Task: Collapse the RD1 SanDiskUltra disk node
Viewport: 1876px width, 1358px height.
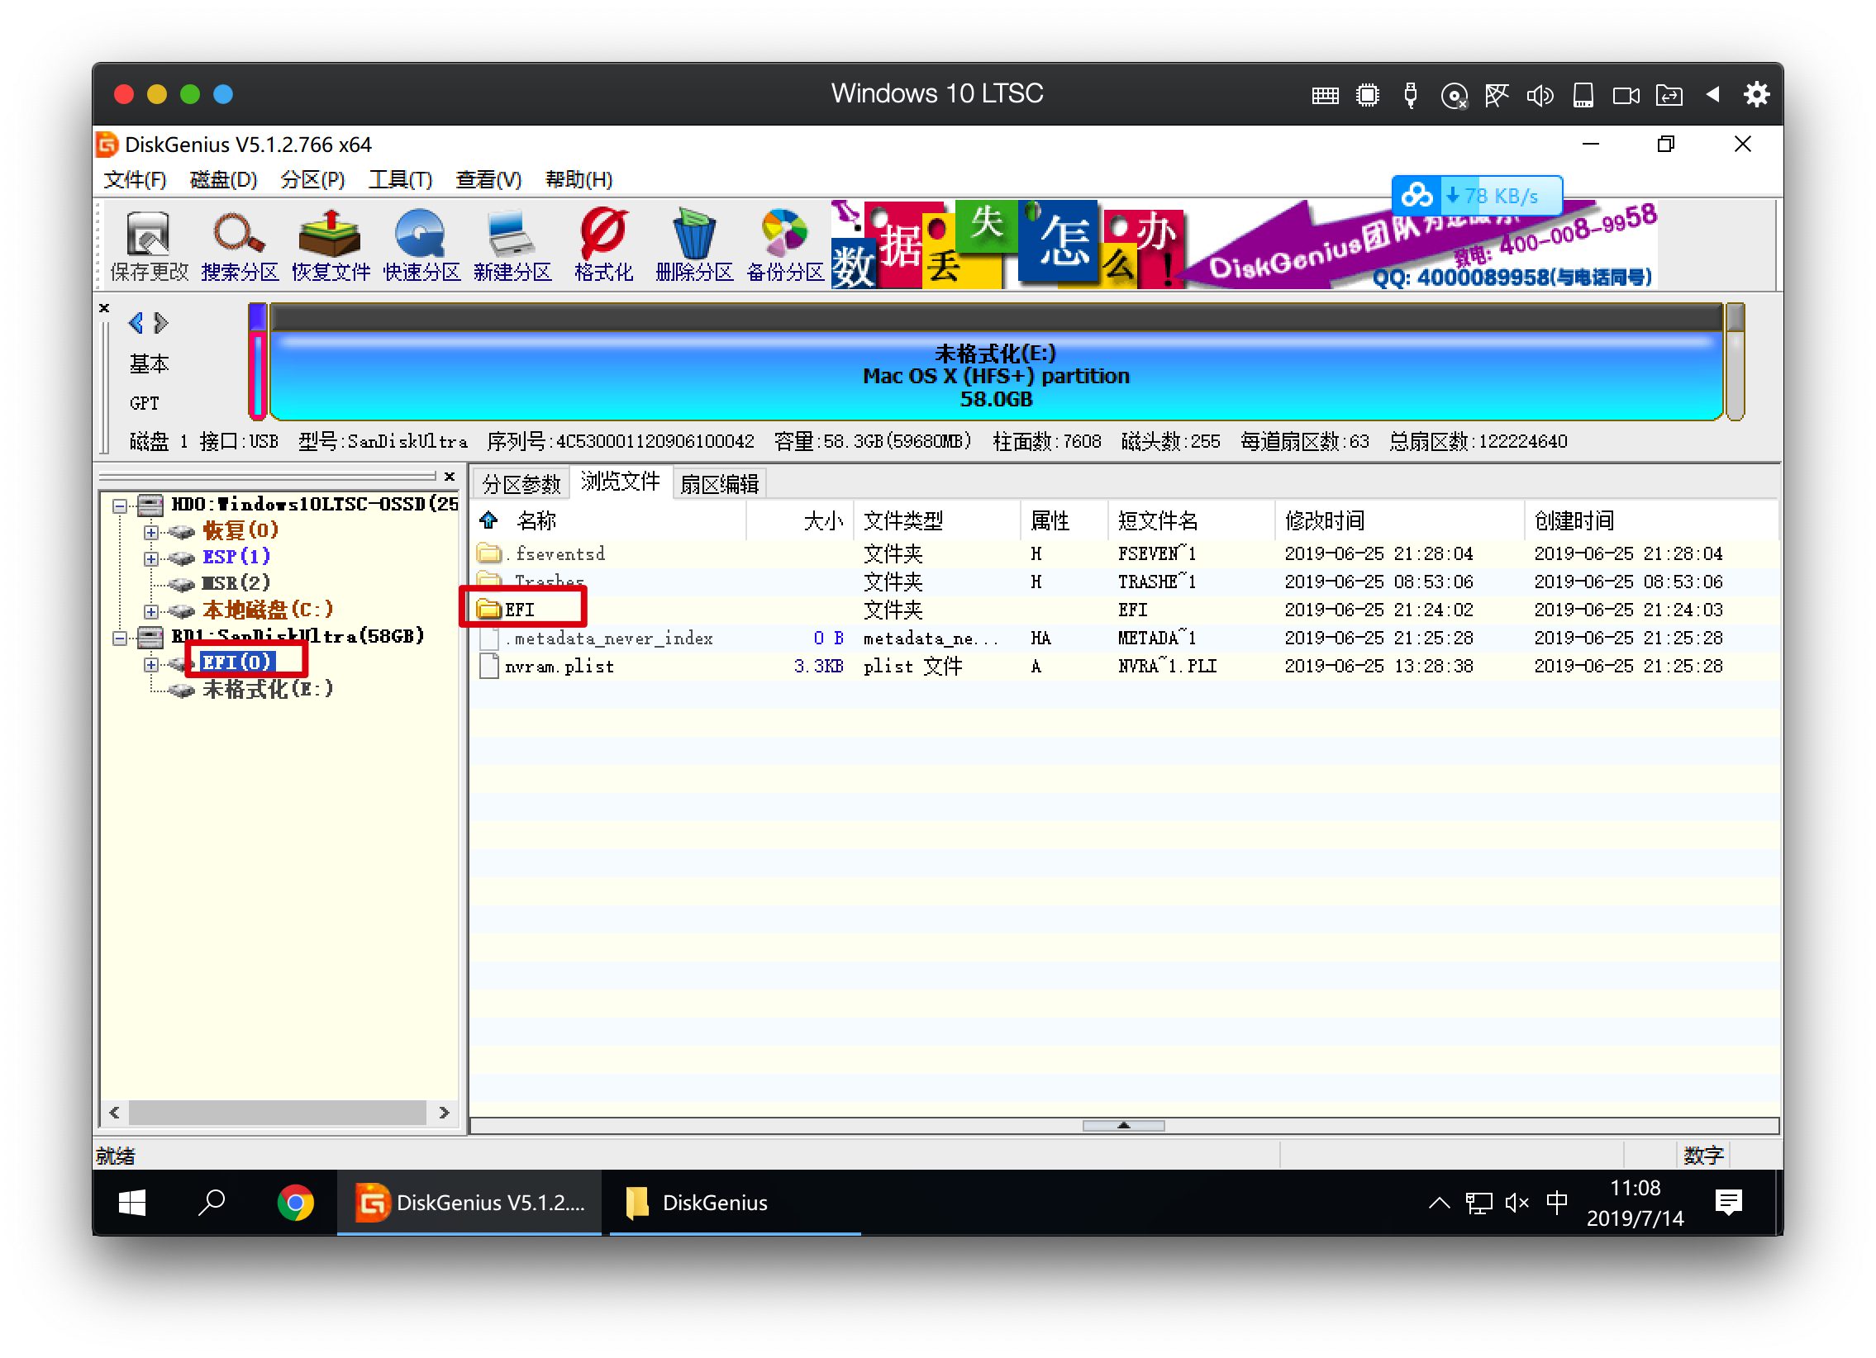Action: (x=120, y=637)
